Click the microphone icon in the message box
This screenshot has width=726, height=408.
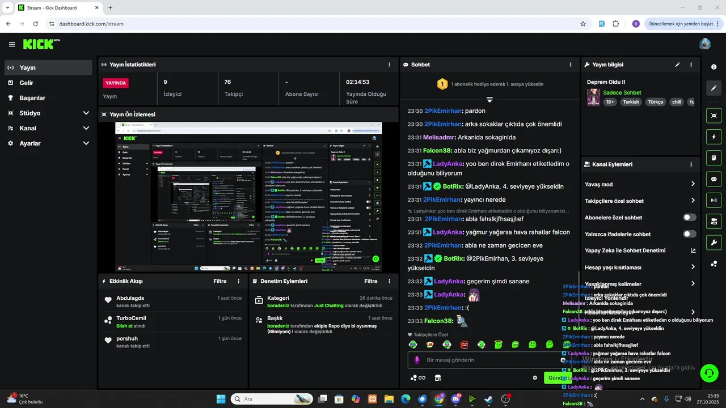tap(417, 360)
